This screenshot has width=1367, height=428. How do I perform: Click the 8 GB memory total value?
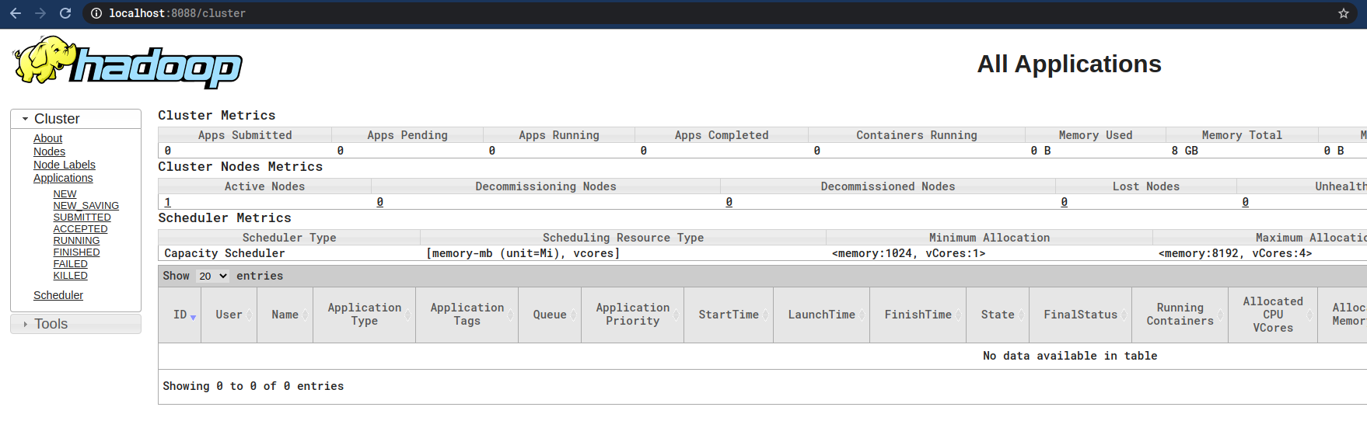[1185, 151]
